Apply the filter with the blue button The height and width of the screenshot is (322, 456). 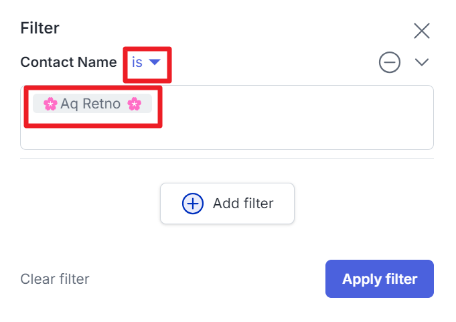point(380,278)
